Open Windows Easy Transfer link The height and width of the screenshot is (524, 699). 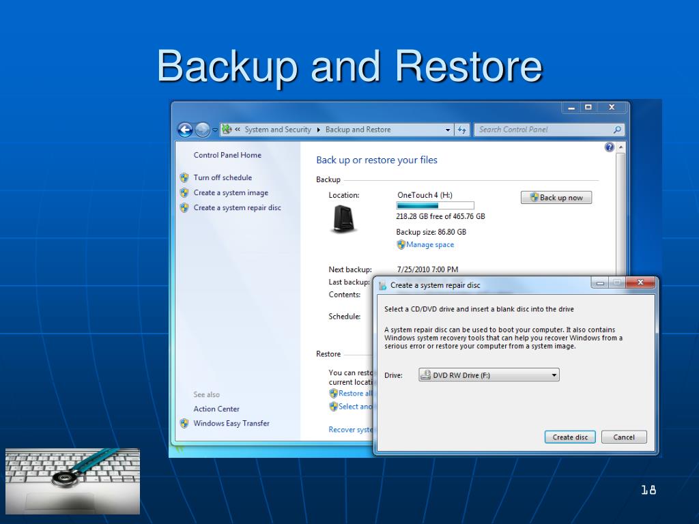[x=231, y=423]
